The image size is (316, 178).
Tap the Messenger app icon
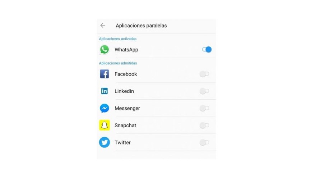pos(104,108)
